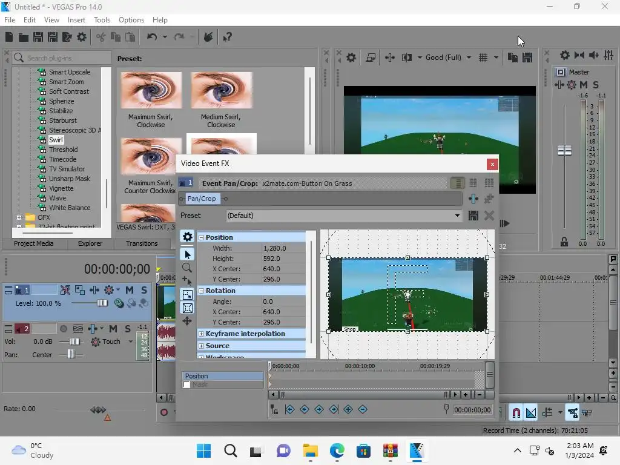
Task: Solo audio track 2 with the S button
Action: pyautogui.click(x=127, y=329)
